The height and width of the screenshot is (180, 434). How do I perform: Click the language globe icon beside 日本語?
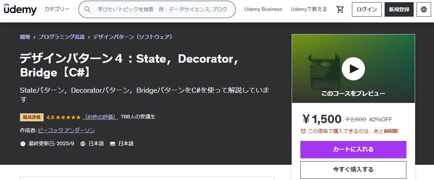coord(83,143)
